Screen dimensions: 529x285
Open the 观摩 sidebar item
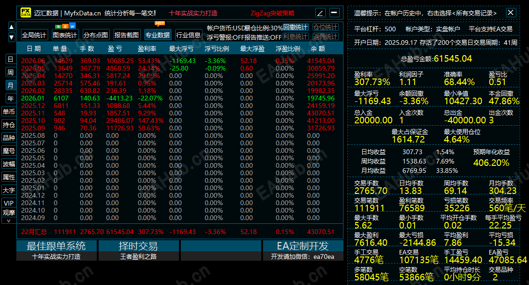point(9,213)
